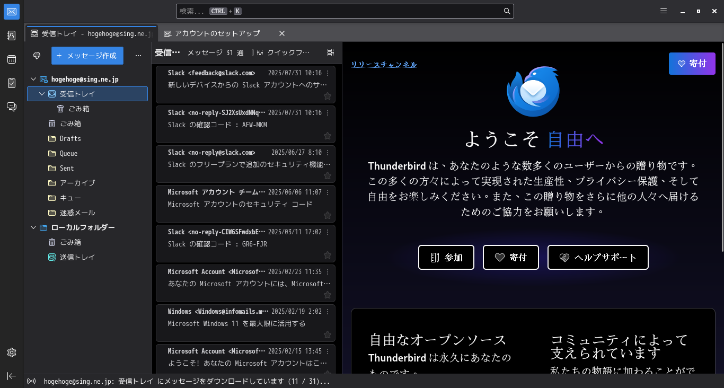This screenshot has height=388, width=724.
Task: Switch to the アカウントのセットアップ tab
Action: (218, 33)
